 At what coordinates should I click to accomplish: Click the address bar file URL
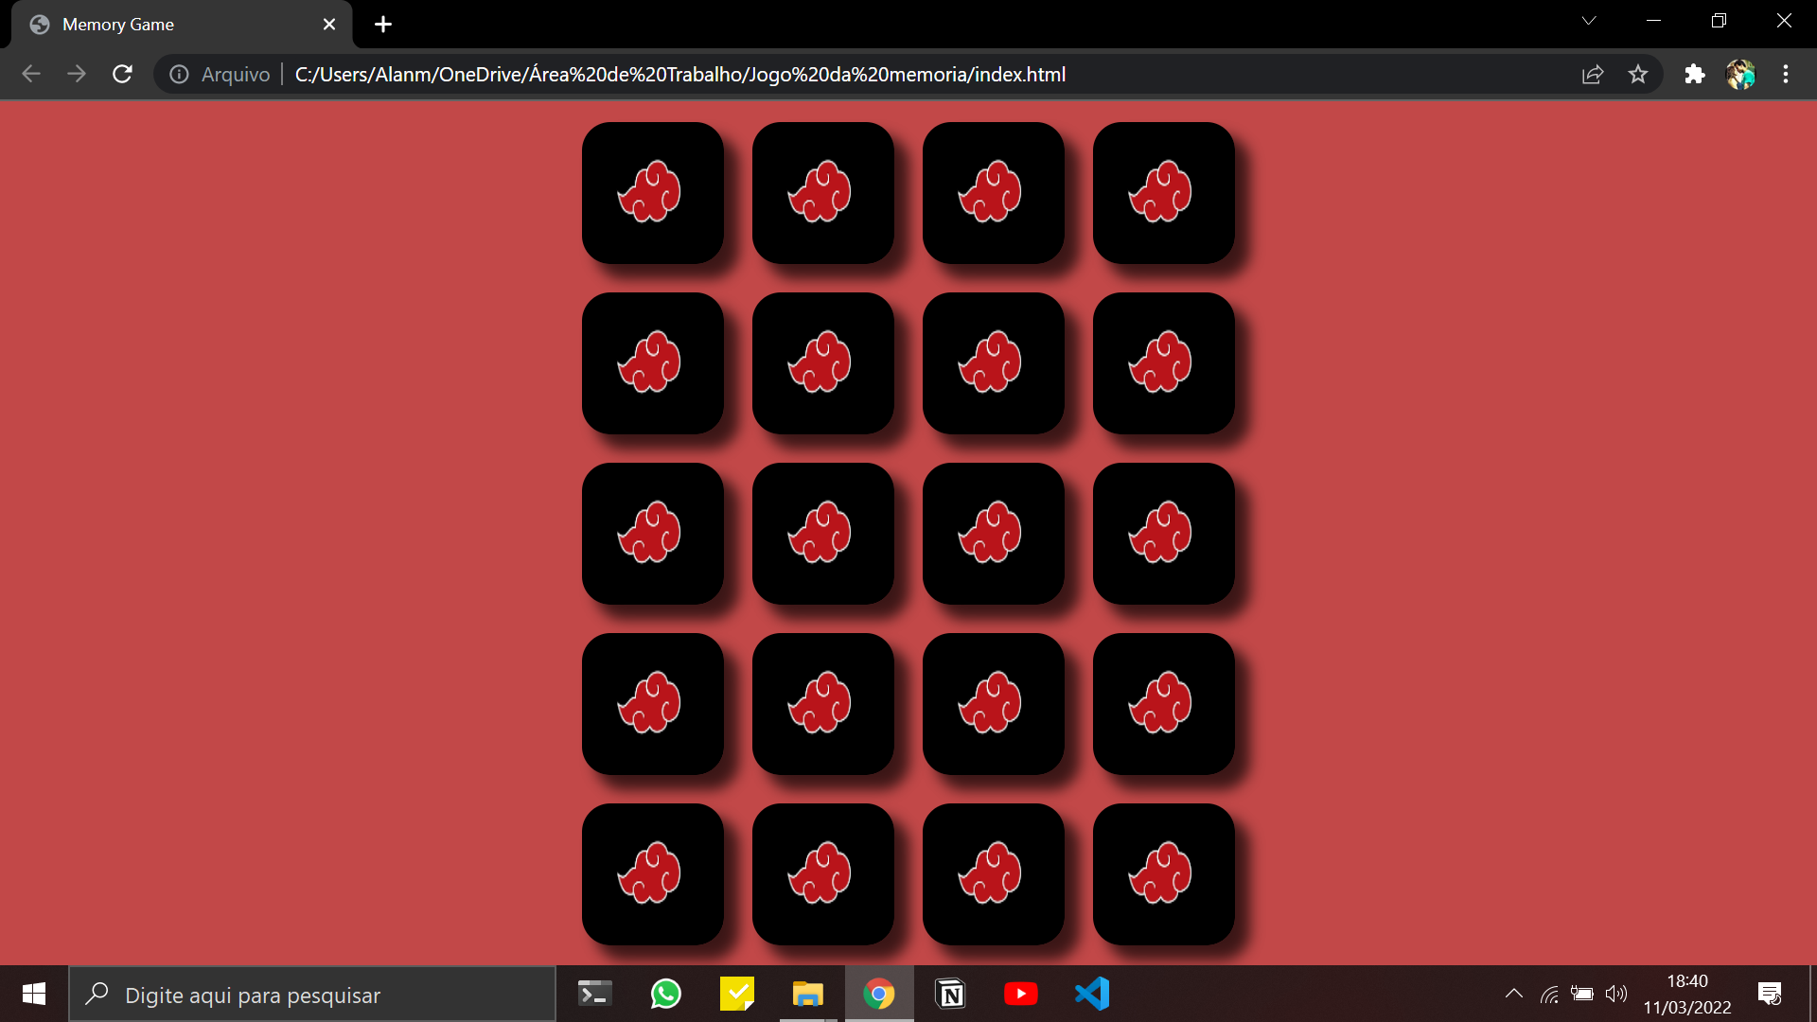point(679,74)
